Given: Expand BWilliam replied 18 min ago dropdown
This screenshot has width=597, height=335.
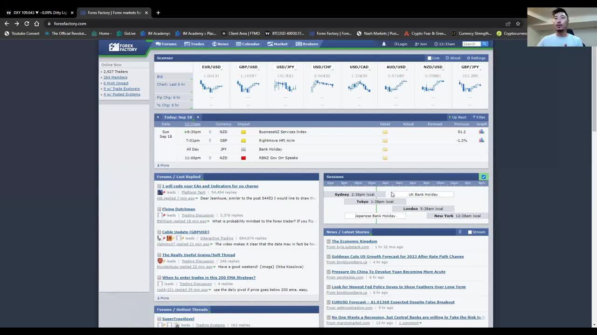Looking at the screenshot, I should 208,221.
